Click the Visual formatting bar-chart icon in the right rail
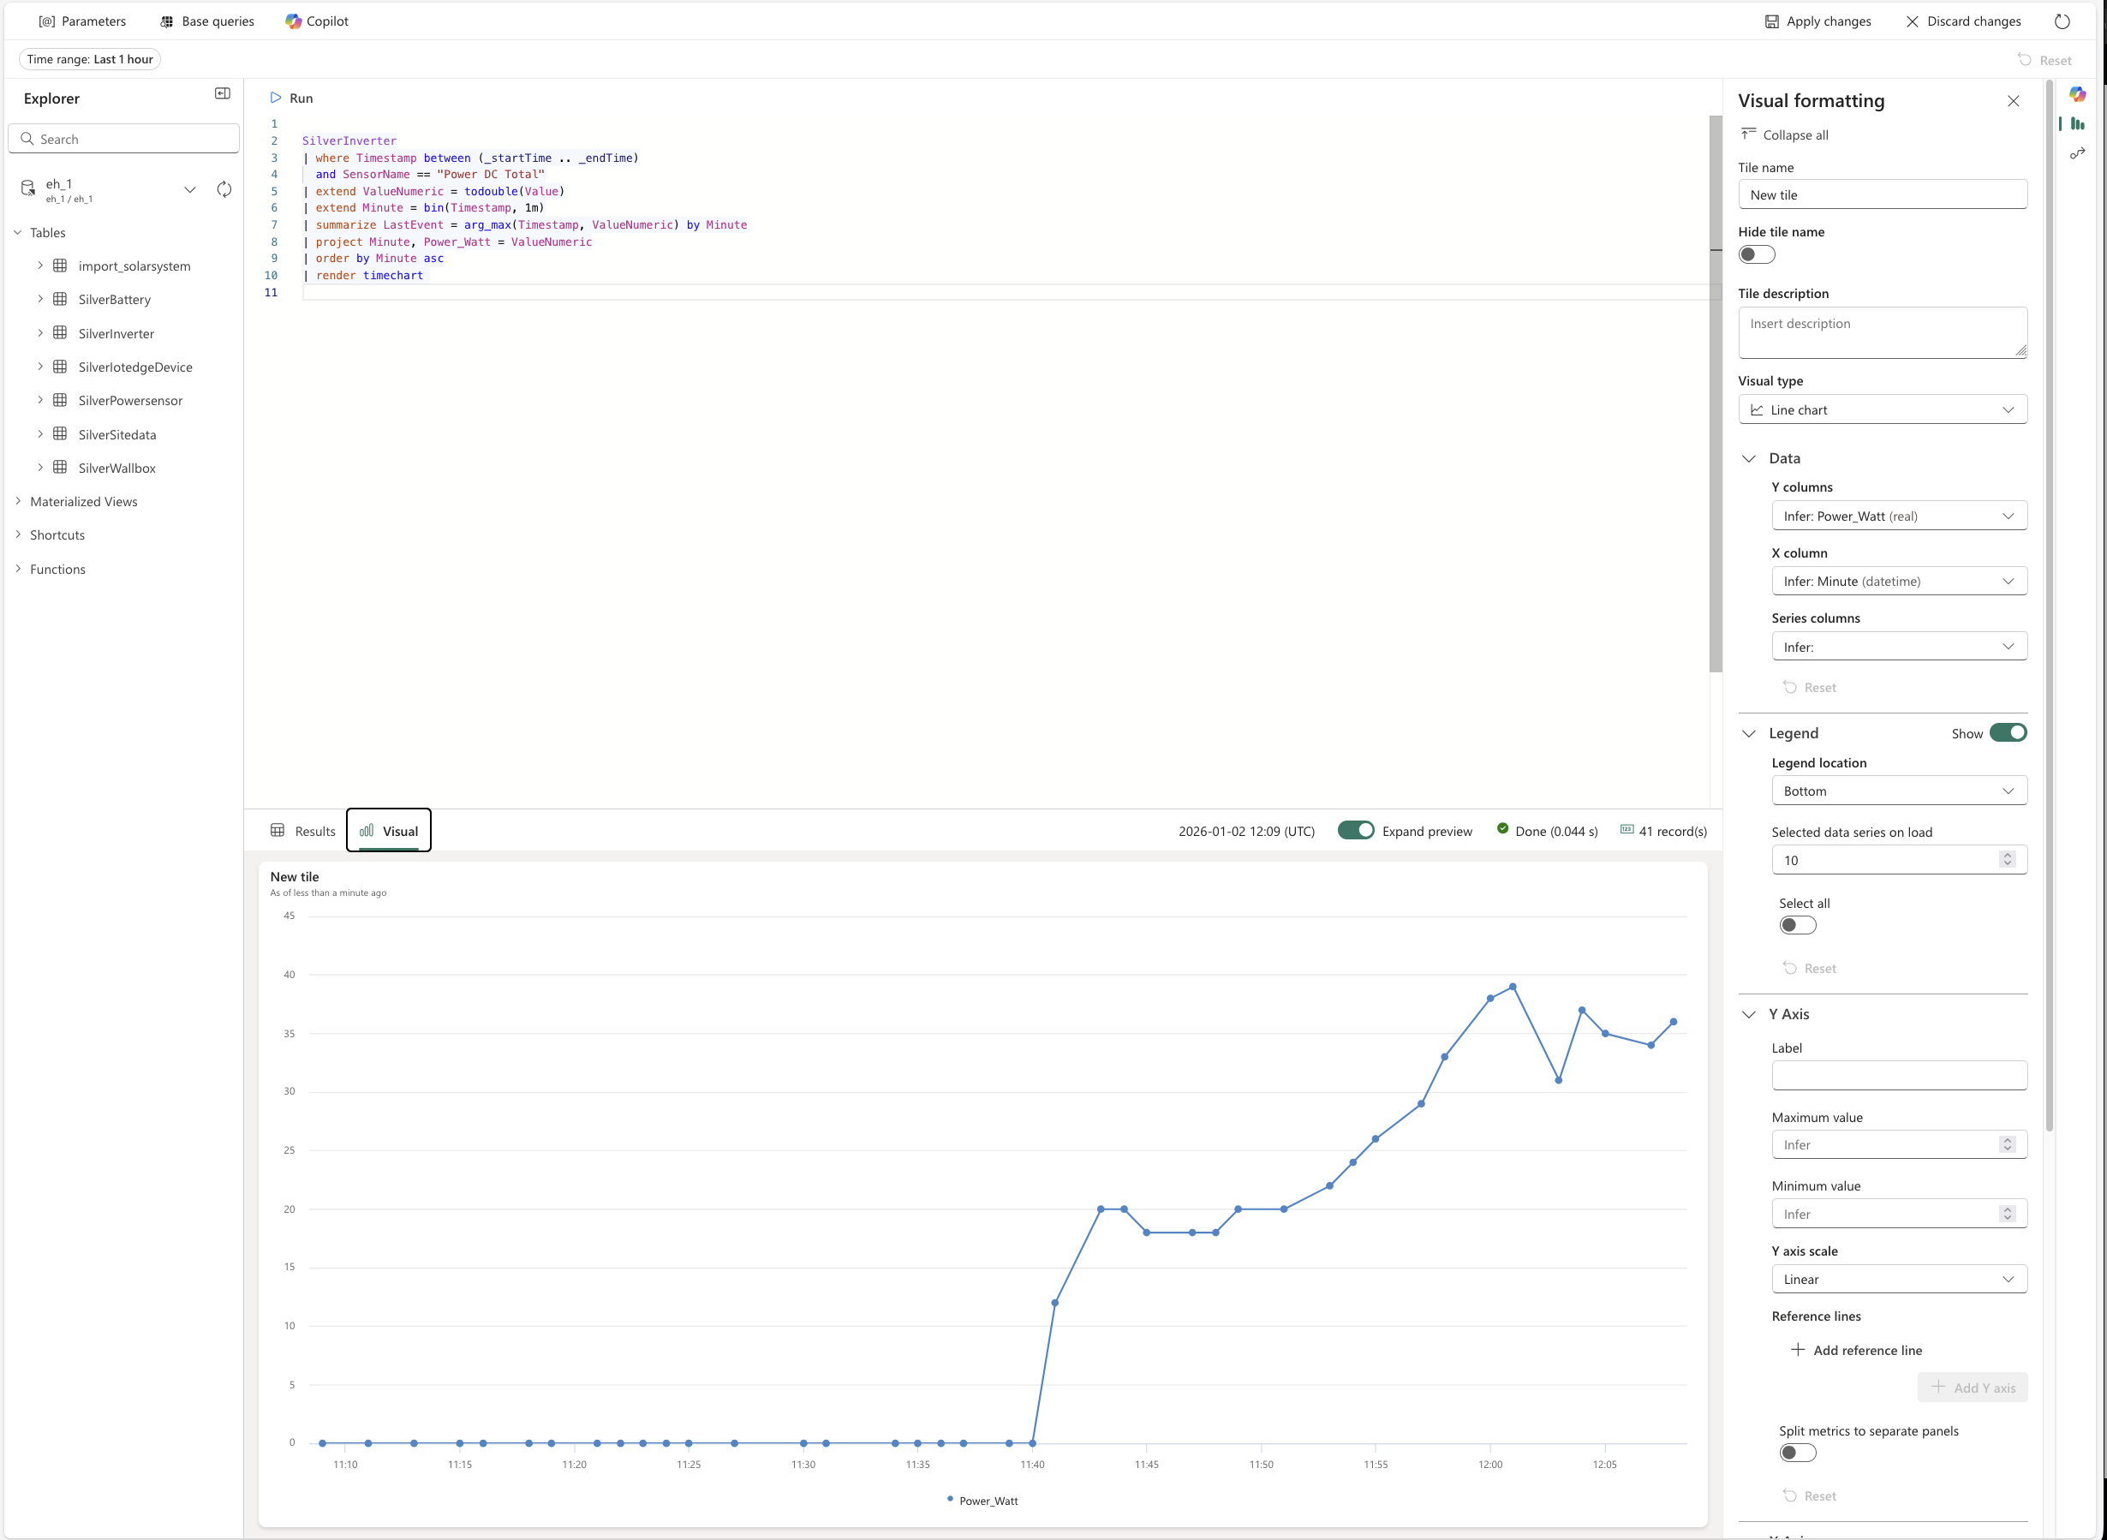The image size is (2107, 1540). point(2077,124)
